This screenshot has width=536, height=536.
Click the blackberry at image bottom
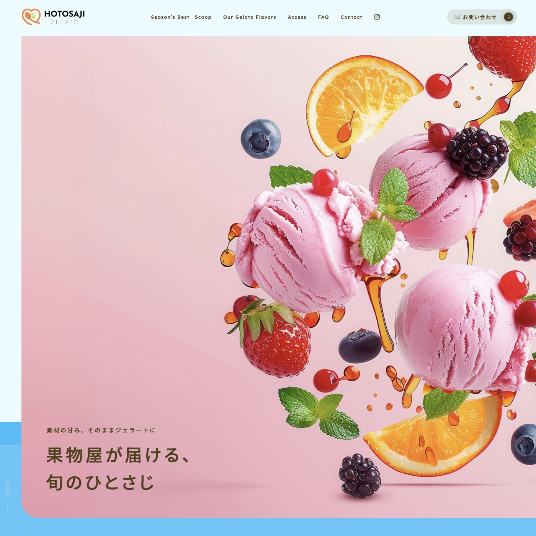click(360, 476)
